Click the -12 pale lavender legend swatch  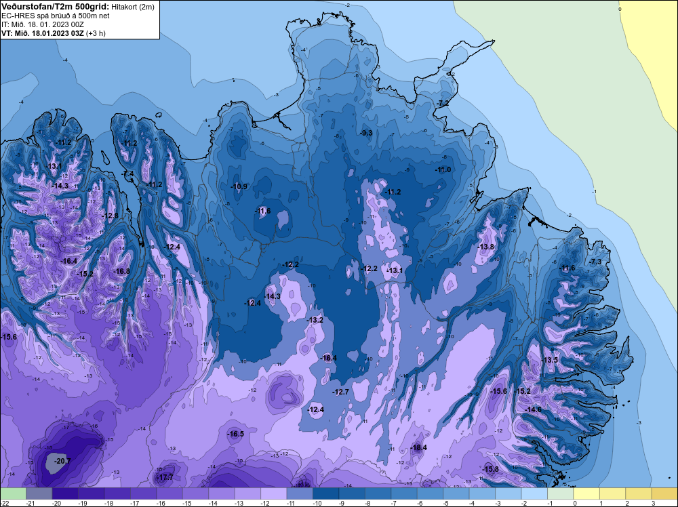pos(274,493)
